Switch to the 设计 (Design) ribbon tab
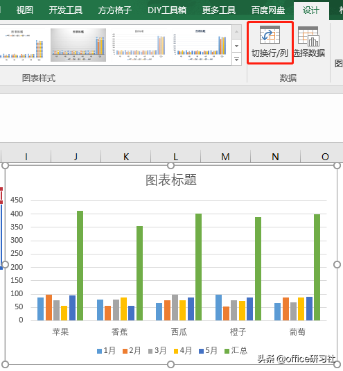The image size is (343, 371). click(x=311, y=10)
